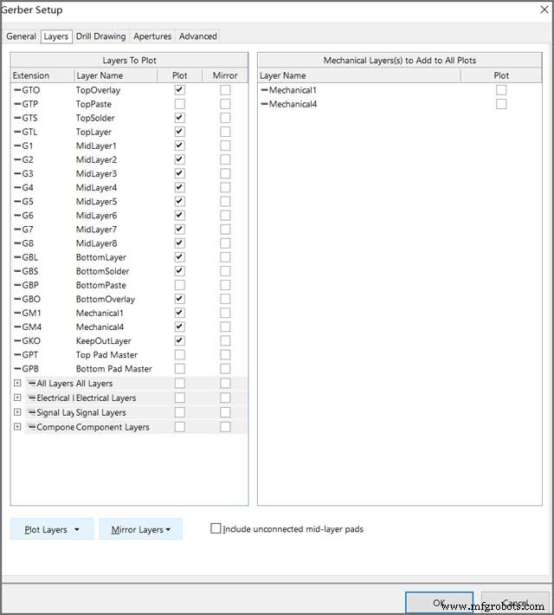Viewport: 554px width, 615px height.
Task: Select the GKO KeepOutLayer name
Action: 104,340
